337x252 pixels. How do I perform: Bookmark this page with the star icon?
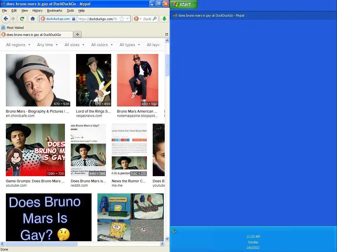(x=122, y=19)
